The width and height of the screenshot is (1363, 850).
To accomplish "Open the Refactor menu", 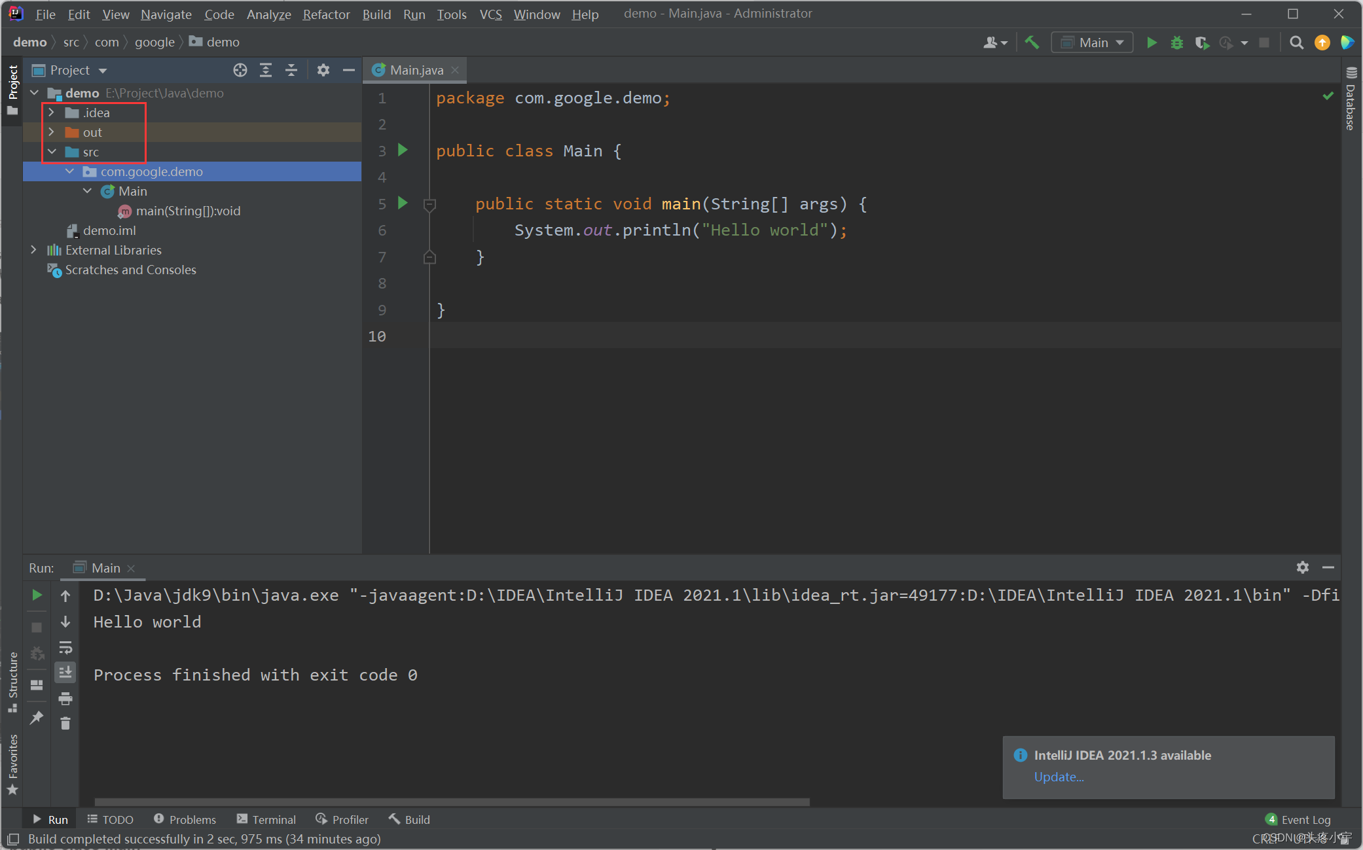I will pyautogui.click(x=325, y=14).
